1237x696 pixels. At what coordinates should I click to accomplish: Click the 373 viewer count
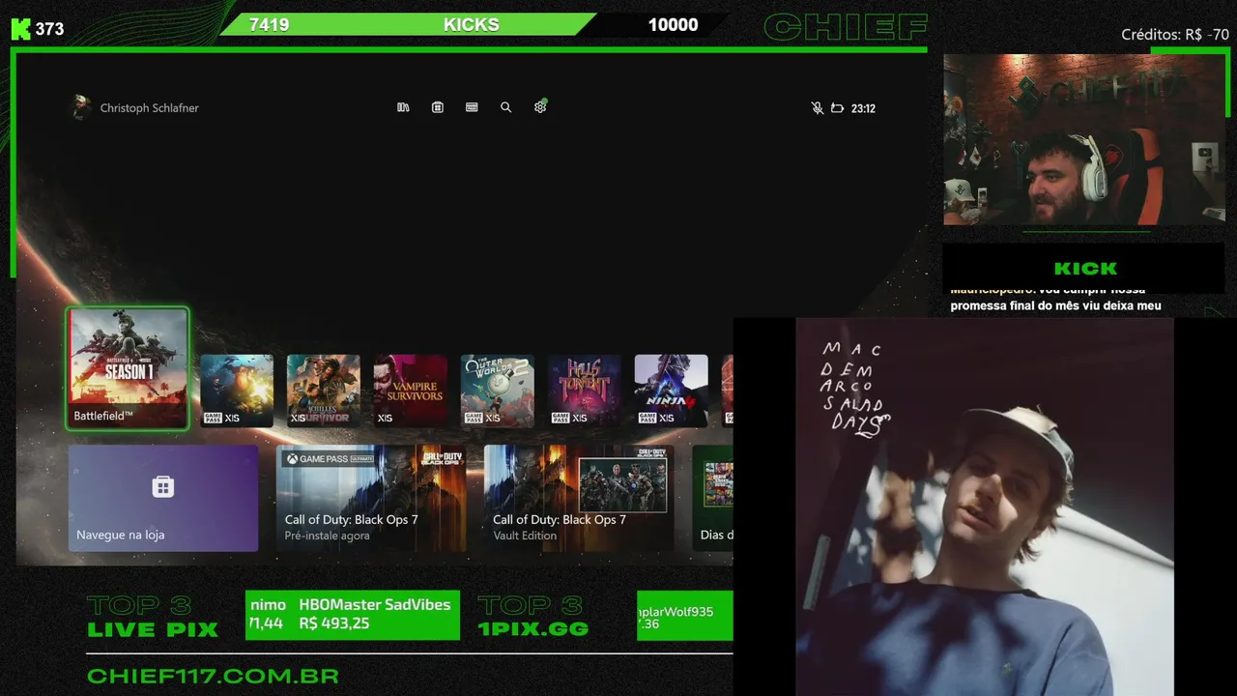49,29
